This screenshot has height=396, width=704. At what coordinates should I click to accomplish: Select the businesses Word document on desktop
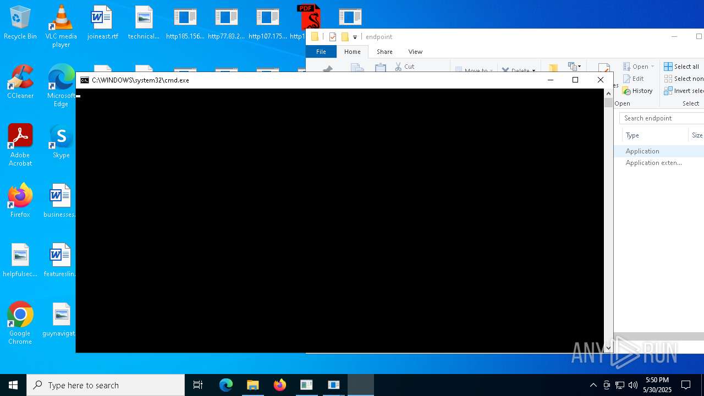[59, 201]
